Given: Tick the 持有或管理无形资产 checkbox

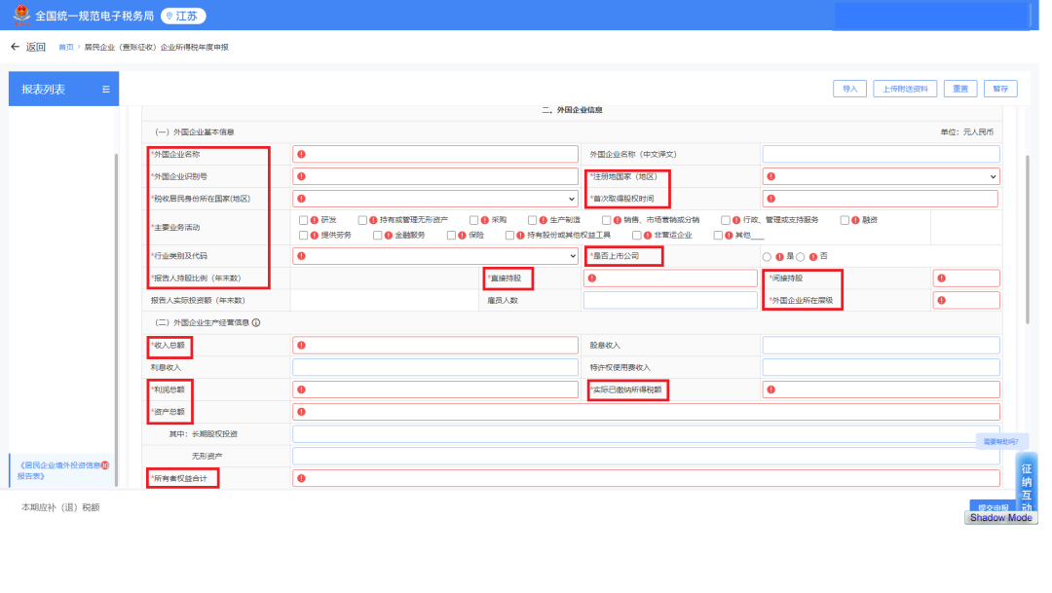Looking at the screenshot, I should [x=362, y=220].
